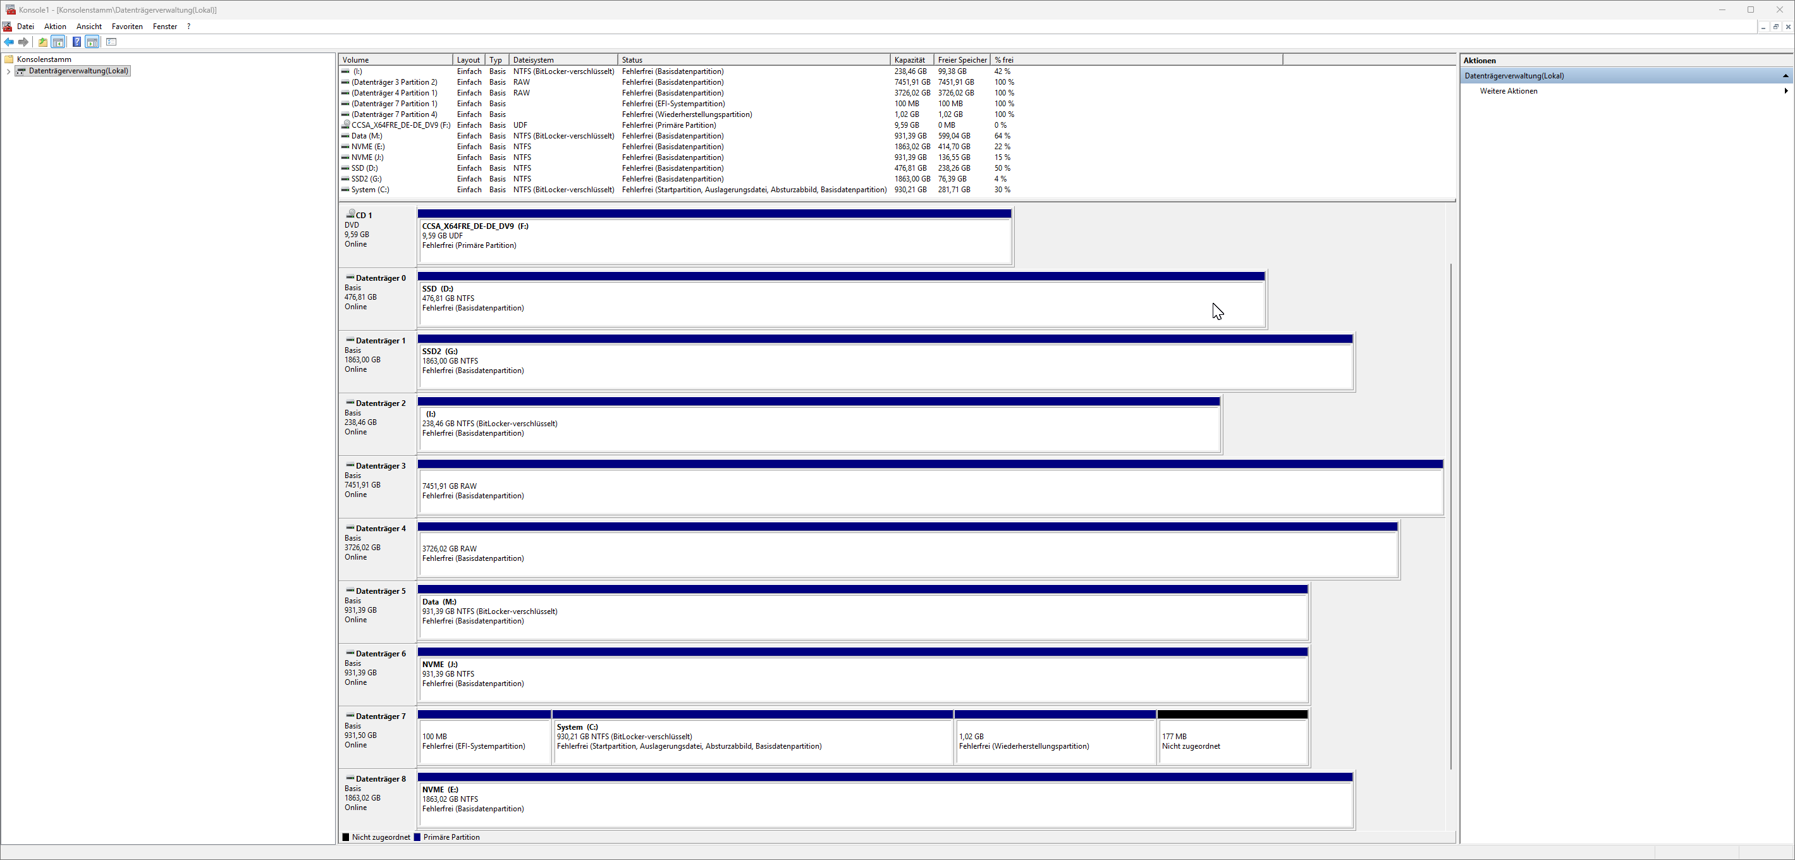The height and width of the screenshot is (860, 1795).
Task: Select the SSD (D:) 476,81 GB partition block
Action: coord(841,300)
